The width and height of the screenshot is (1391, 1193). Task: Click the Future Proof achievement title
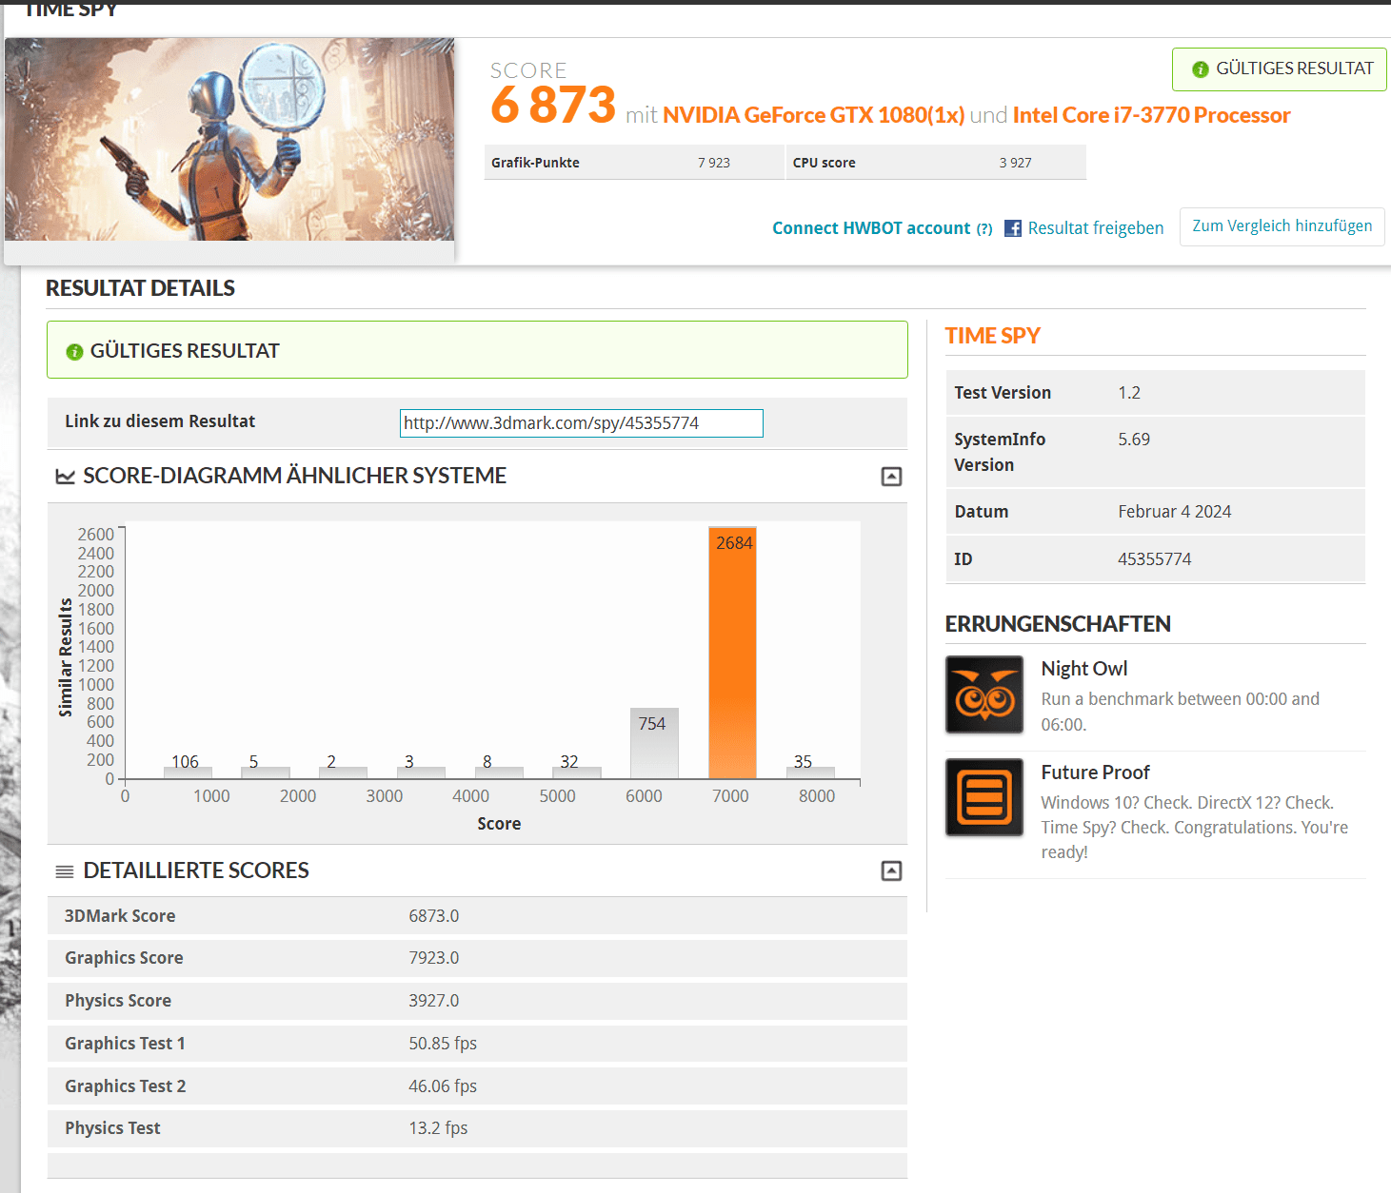click(x=1095, y=773)
